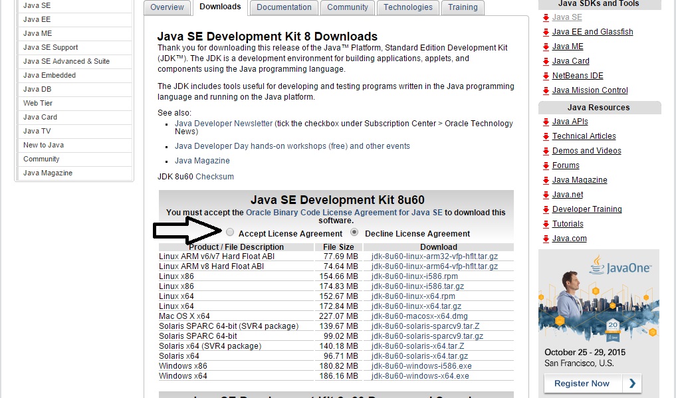Click the download icon beside Java SE
The height and width of the screenshot is (398, 676).
(545, 17)
